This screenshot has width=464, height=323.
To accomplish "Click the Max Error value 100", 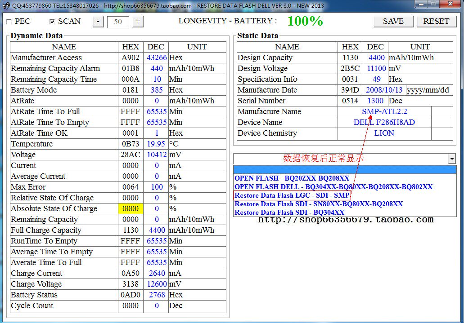I will coord(157,187).
